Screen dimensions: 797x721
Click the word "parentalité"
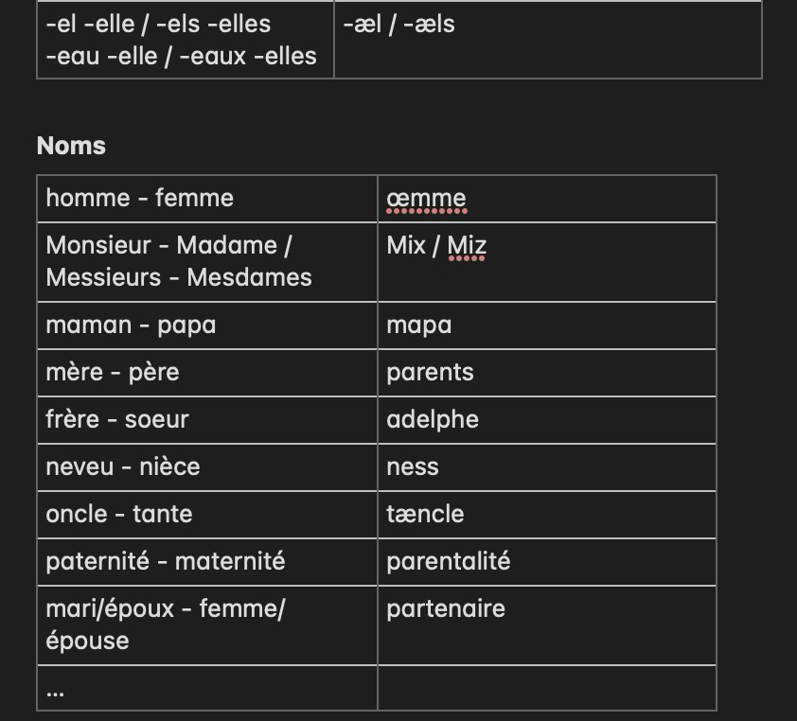point(448,561)
